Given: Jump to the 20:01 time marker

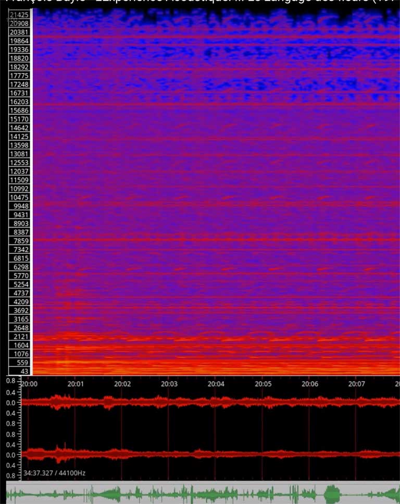Looking at the screenshot, I should click(76, 384).
